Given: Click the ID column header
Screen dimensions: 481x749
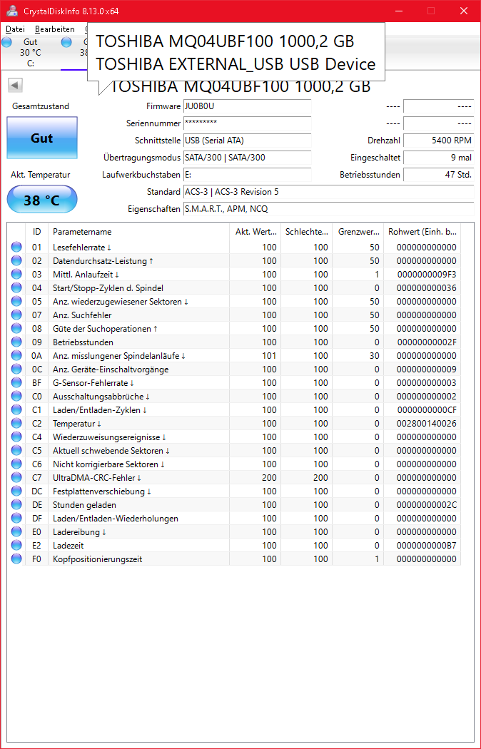Looking at the screenshot, I should click(x=37, y=232).
